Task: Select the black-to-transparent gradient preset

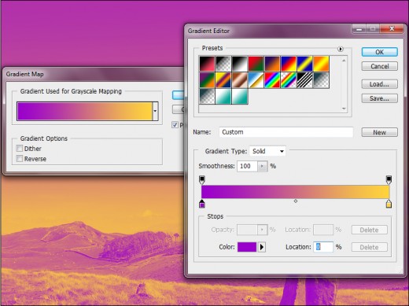Action: tap(223, 64)
